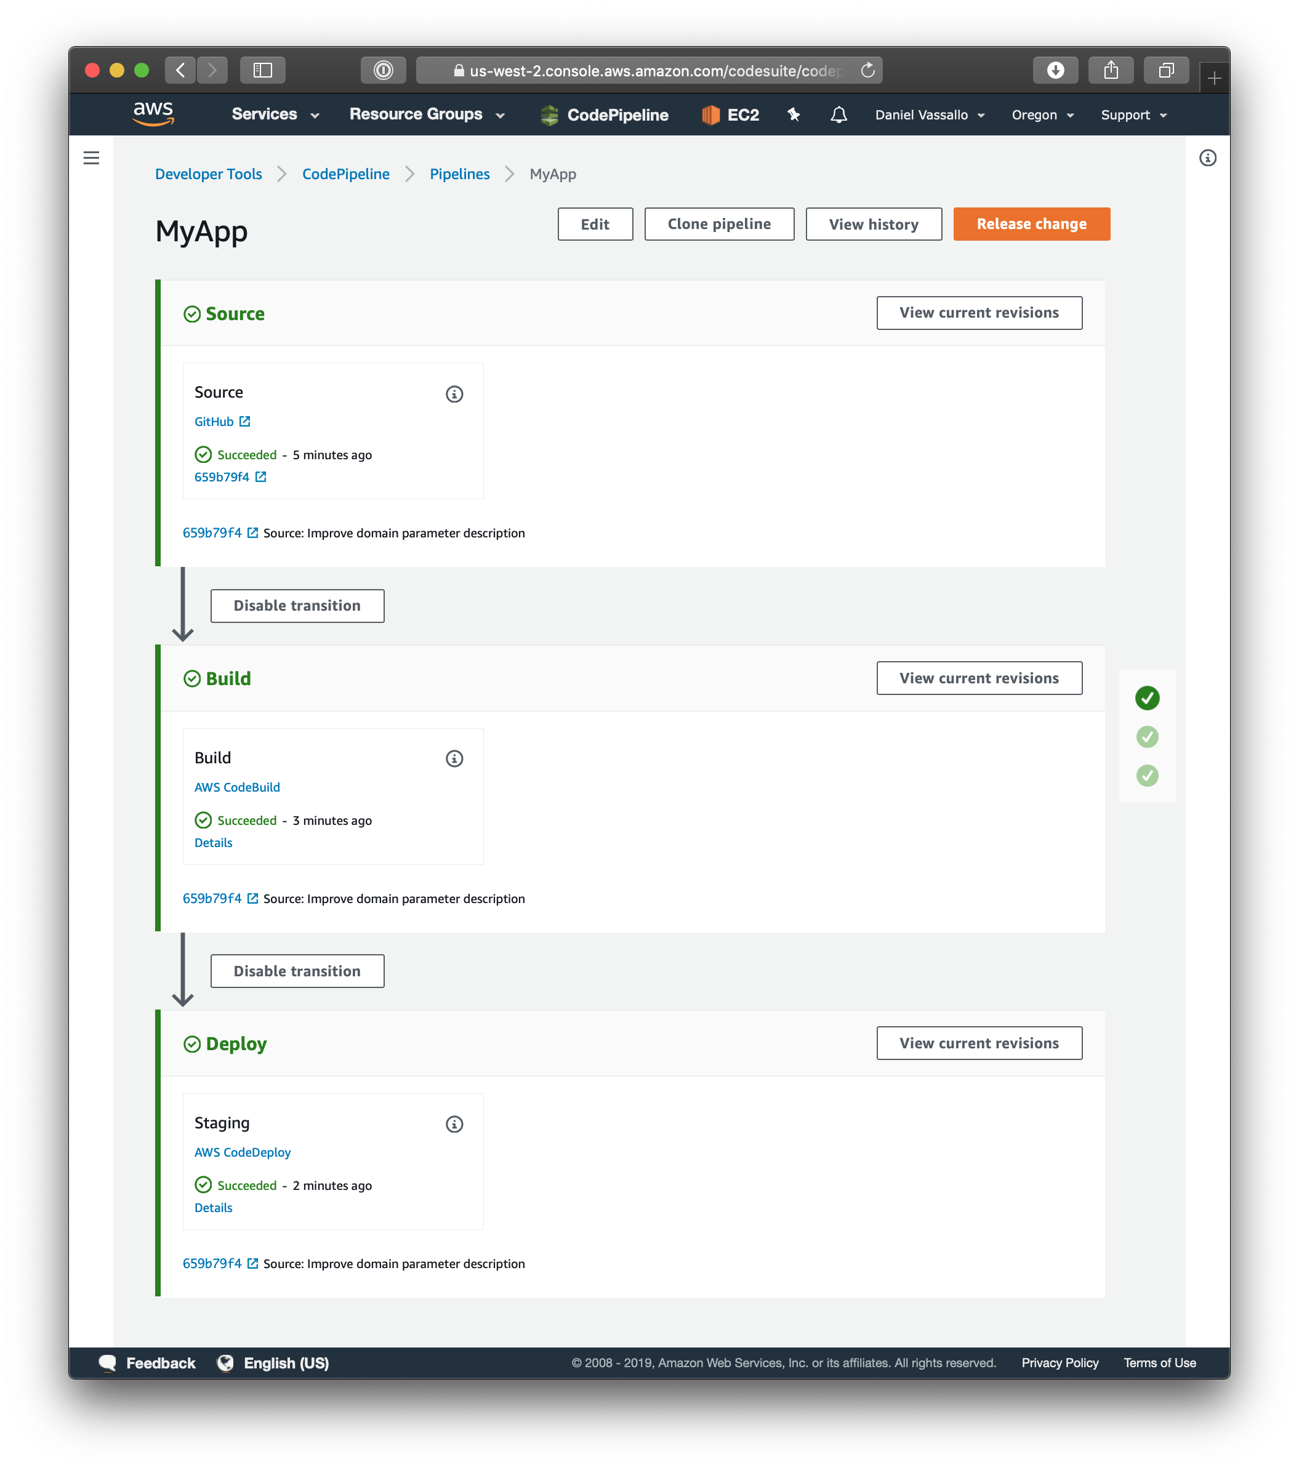Screen dimensions: 1299x1470
Task: Click the pin shortcuts icon in AWS header
Action: tap(794, 115)
